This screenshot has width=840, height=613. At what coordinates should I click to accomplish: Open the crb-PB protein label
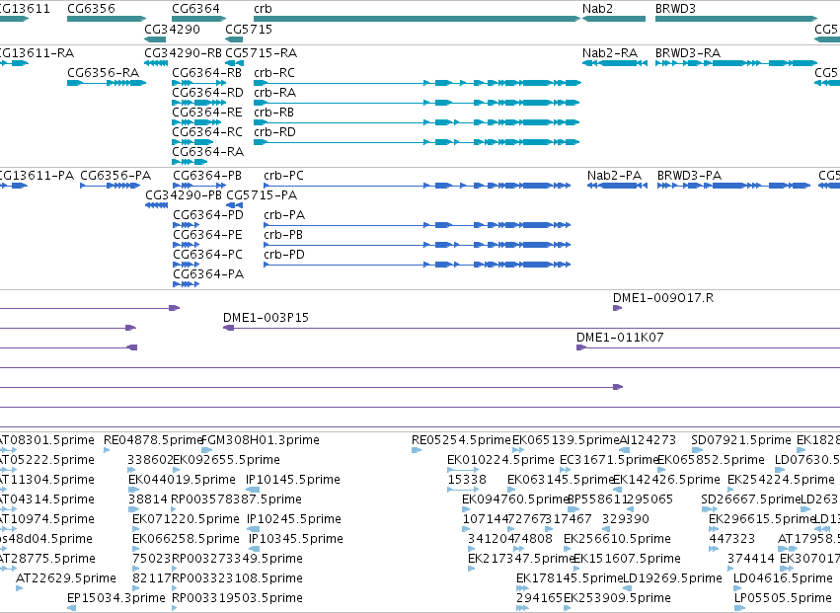(283, 235)
